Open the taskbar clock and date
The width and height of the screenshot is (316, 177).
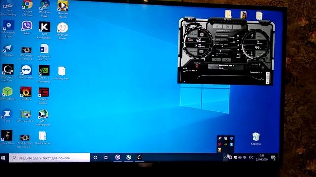coord(262,157)
